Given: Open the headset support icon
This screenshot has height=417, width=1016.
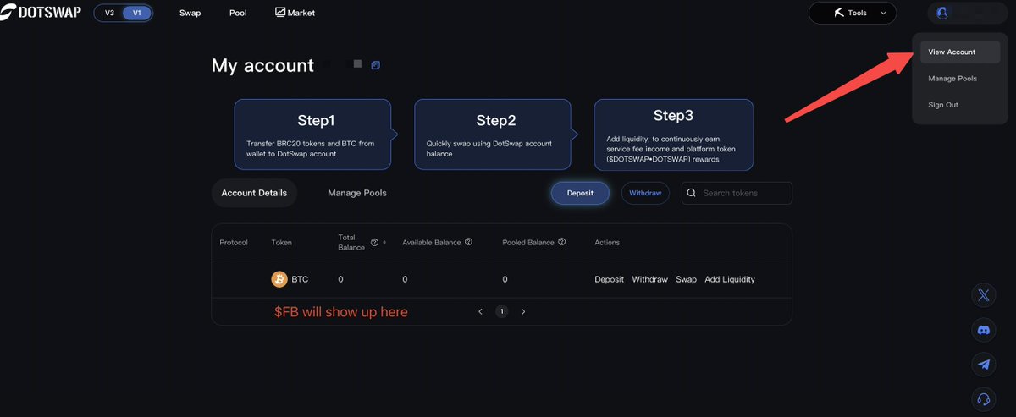Looking at the screenshot, I should pyautogui.click(x=983, y=399).
